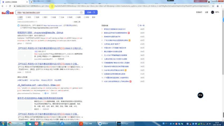The width and height of the screenshot is (224, 126).
Task: Switch to the 采购 tab
Action: click(86, 17)
